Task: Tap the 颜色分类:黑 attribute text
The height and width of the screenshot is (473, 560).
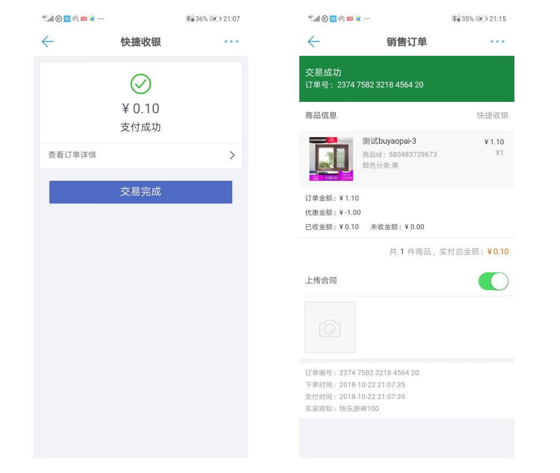Action: click(x=380, y=165)
